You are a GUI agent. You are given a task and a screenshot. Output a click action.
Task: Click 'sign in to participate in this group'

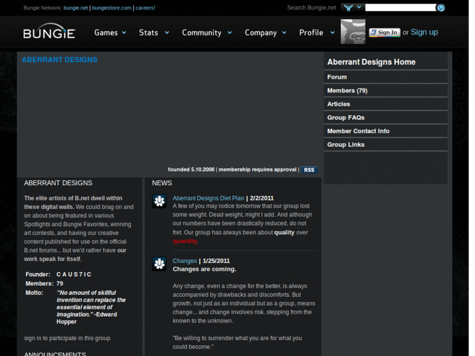coord(67,338)
